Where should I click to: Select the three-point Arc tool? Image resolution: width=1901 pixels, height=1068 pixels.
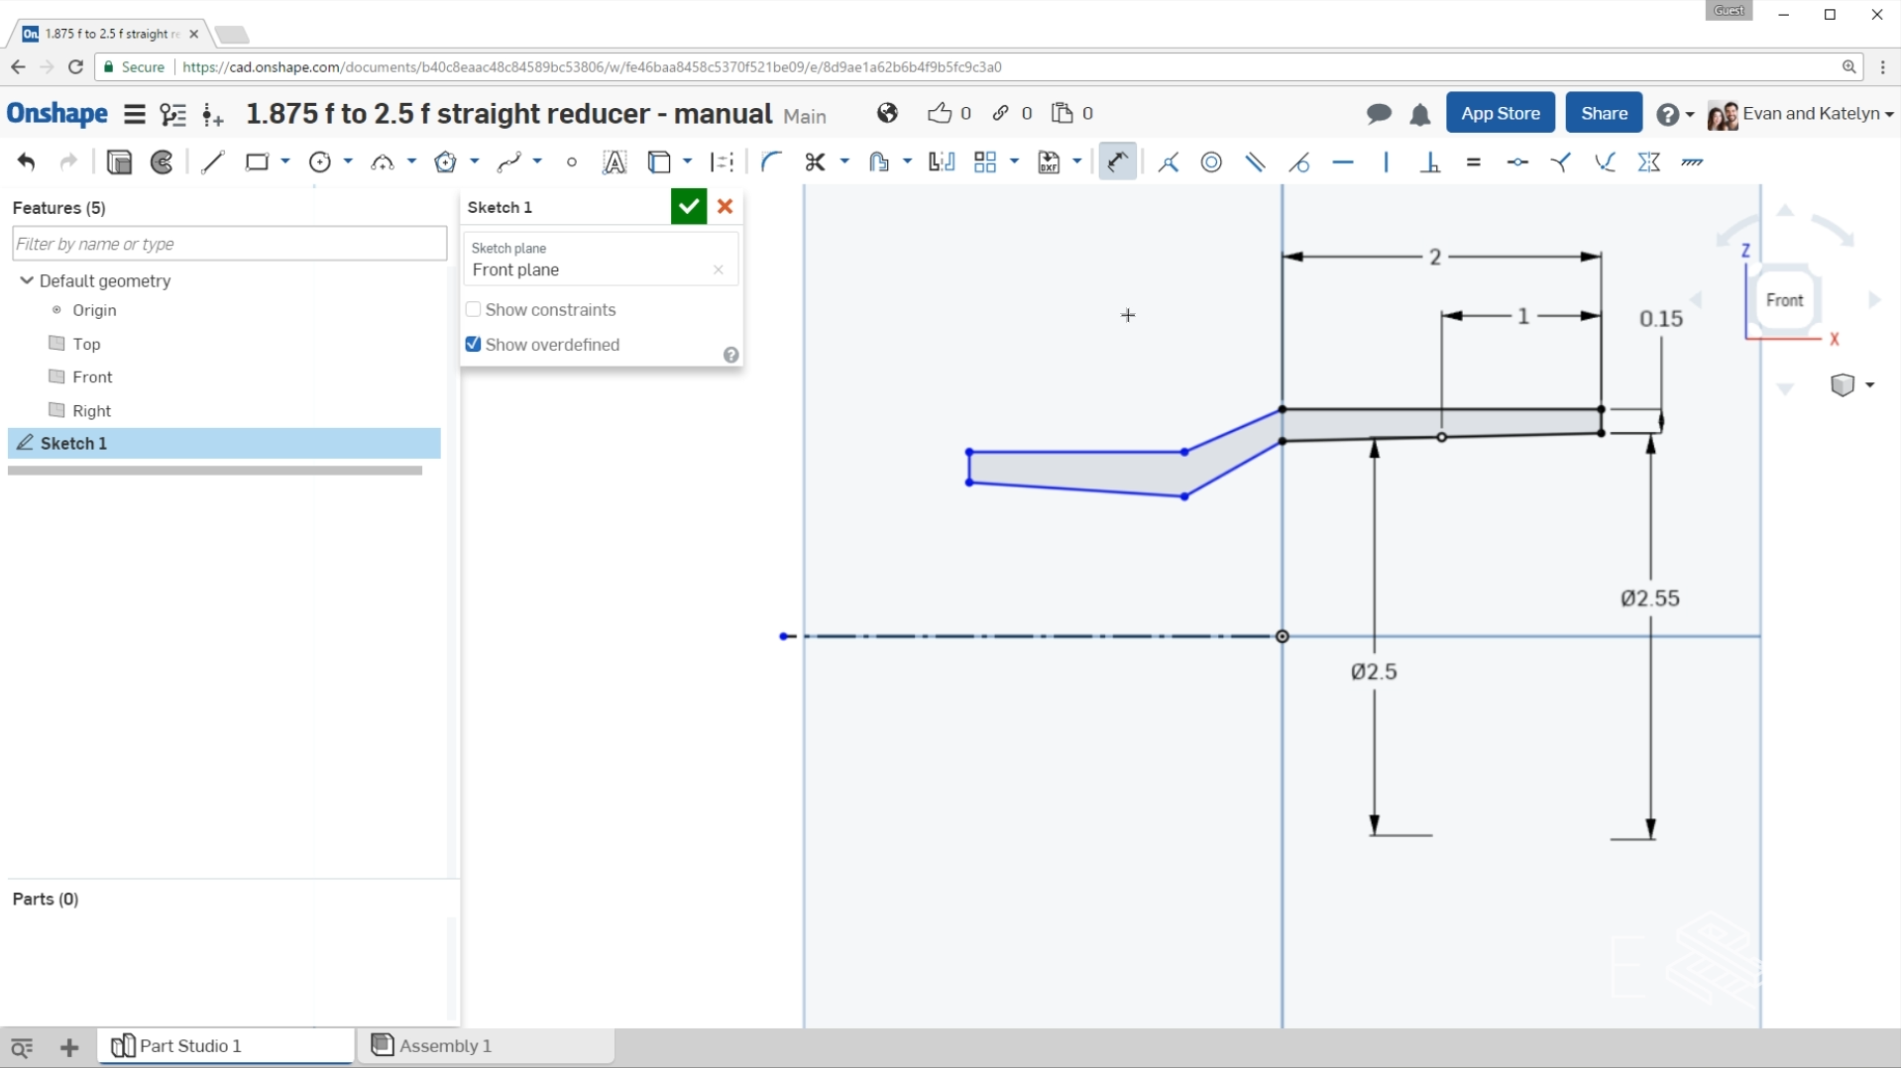click(383, 162)
